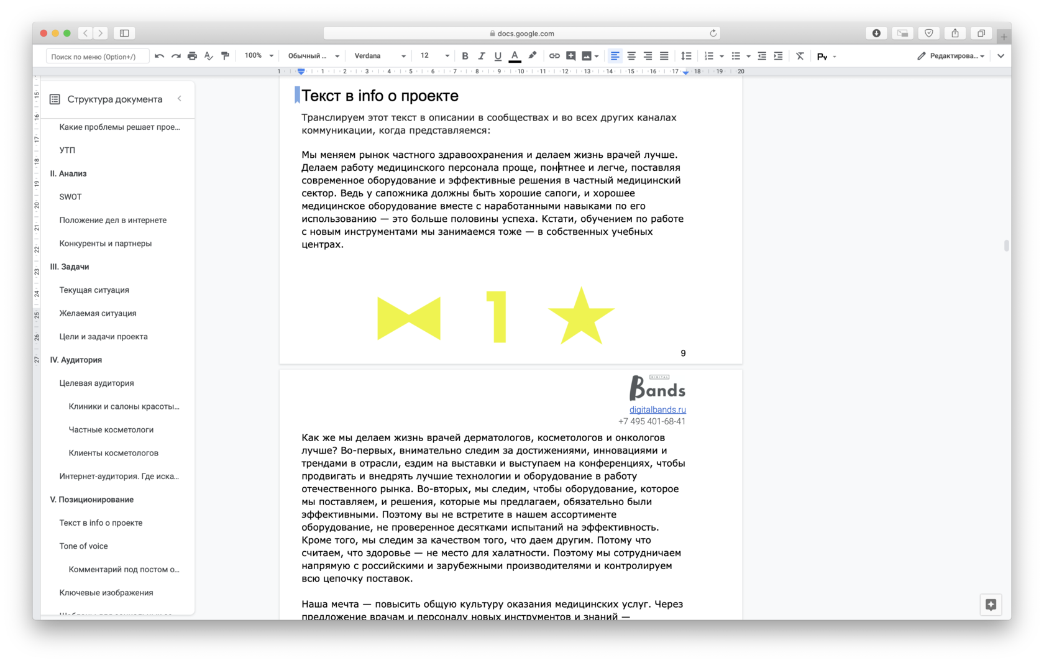Show all Safari tabs icon
Viewport: 1044px width, 663px height.
[x=981, y=33]
